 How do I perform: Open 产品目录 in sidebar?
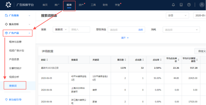click(x=14, y=60)
